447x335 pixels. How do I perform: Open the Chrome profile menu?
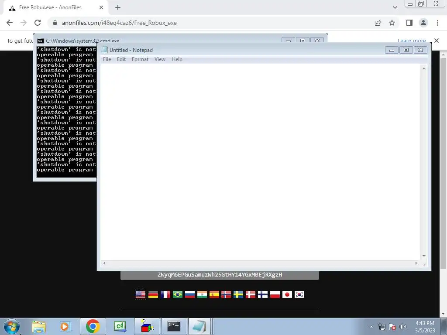(x=423, y=23)
